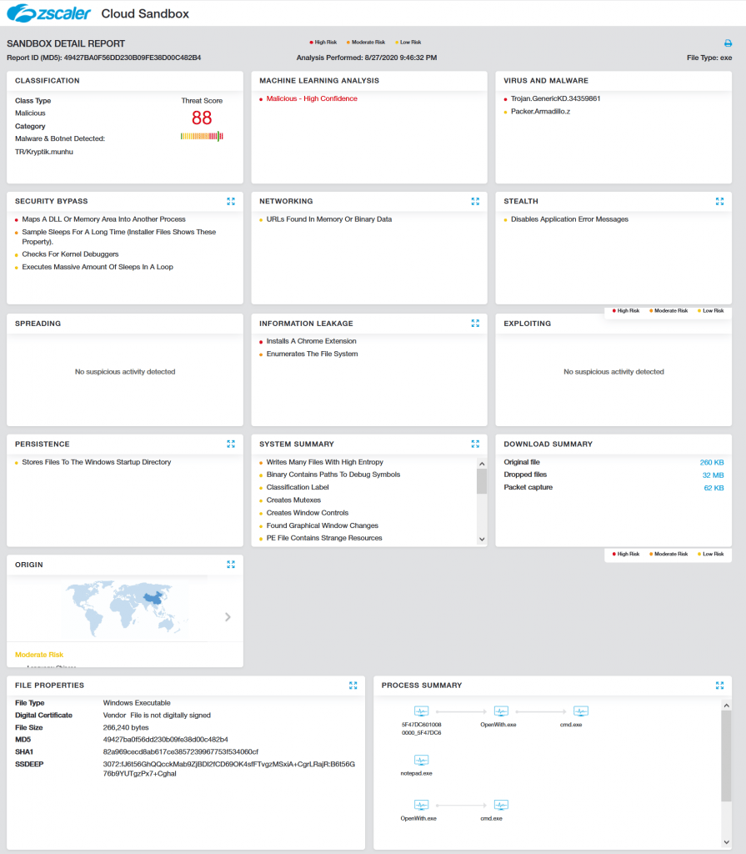
Task: Select the top-row cmd.exe process node
Action: tap(571, 711)
